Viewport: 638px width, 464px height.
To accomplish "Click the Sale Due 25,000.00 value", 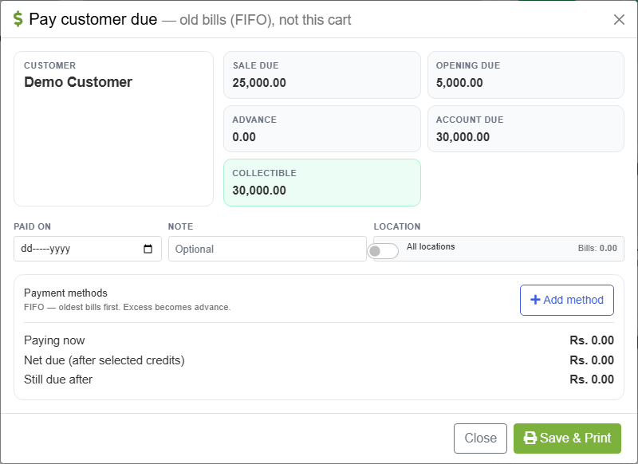I will tap(259, 83).
